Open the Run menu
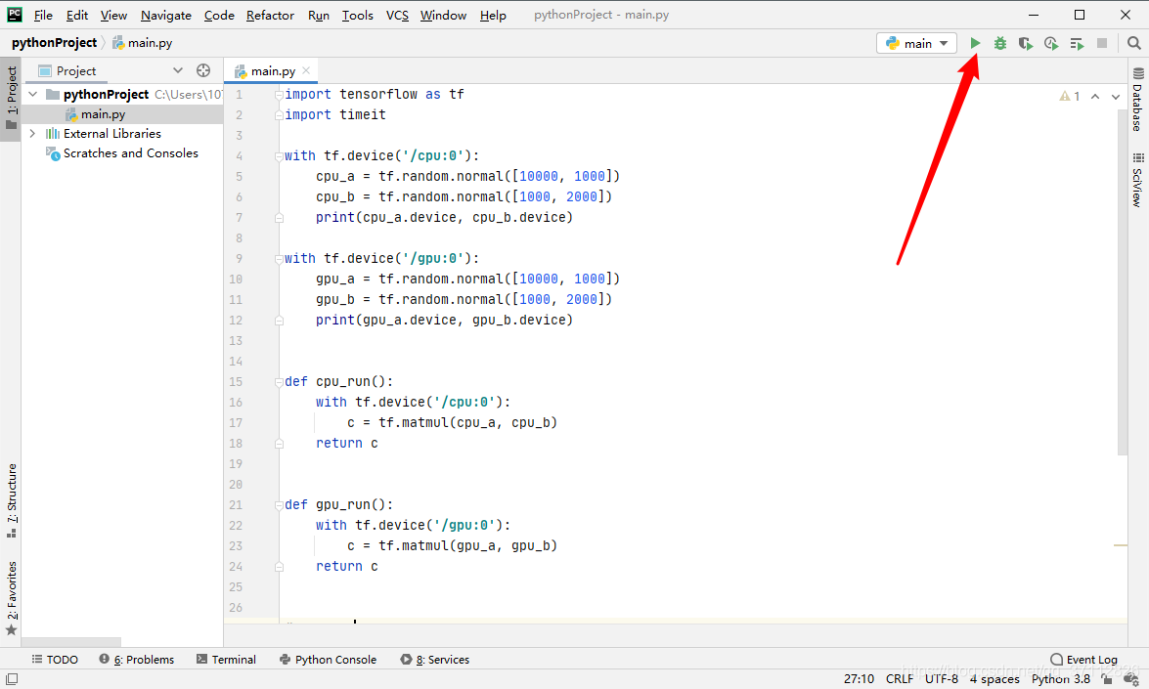Image resolution: width=1149 pixels, height=689 pixels. 318,15
